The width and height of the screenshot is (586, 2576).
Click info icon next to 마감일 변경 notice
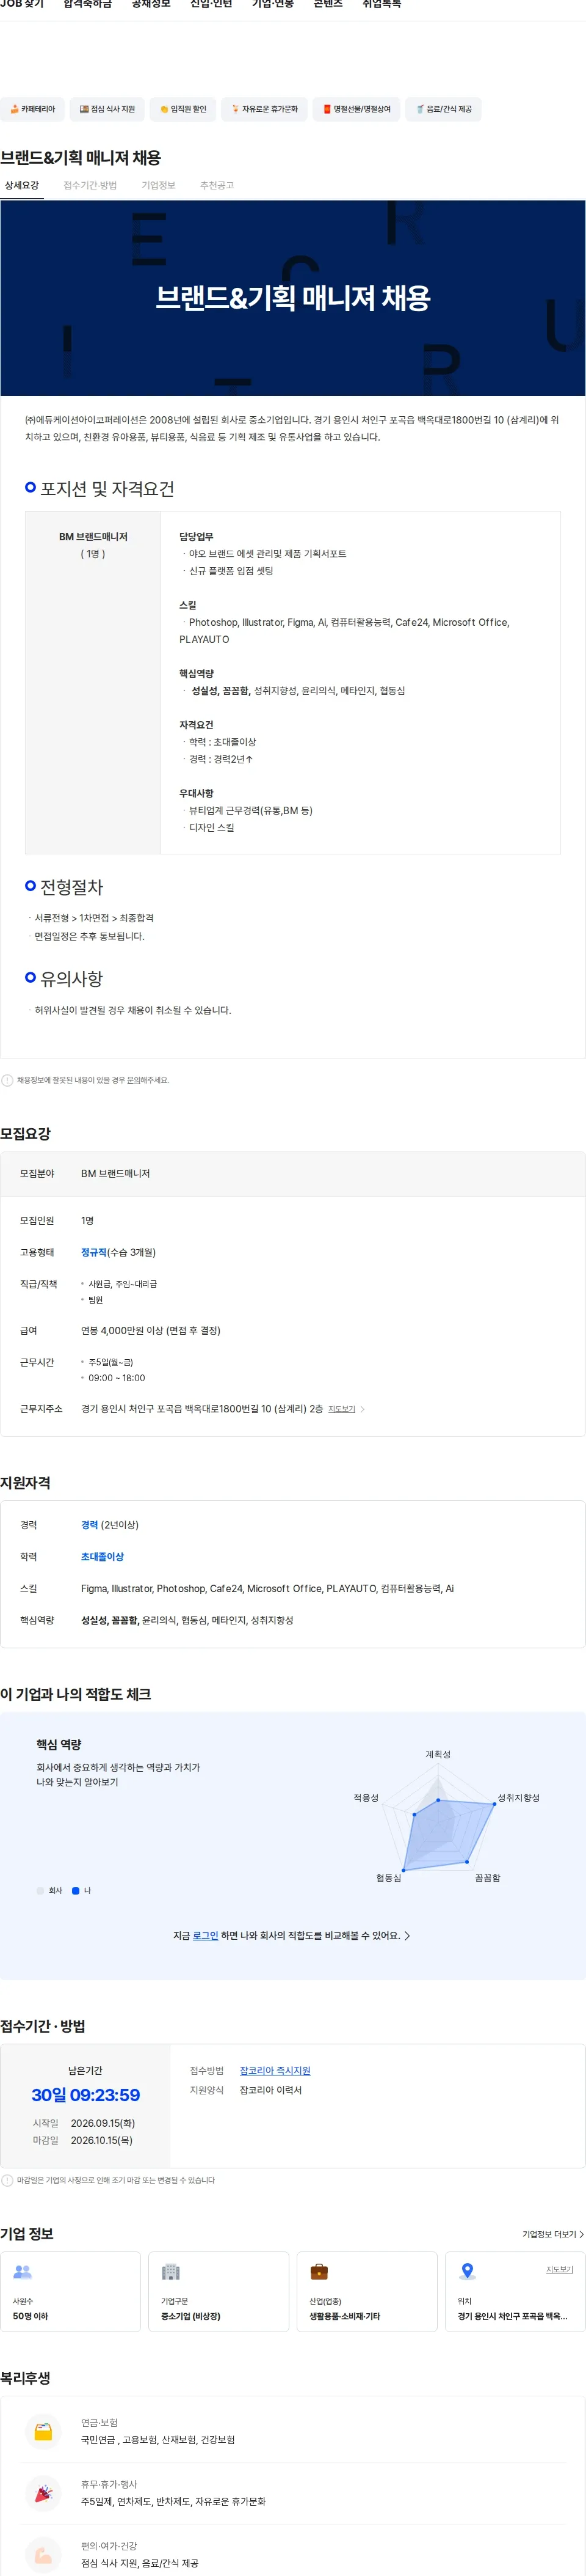point(8,2180)
